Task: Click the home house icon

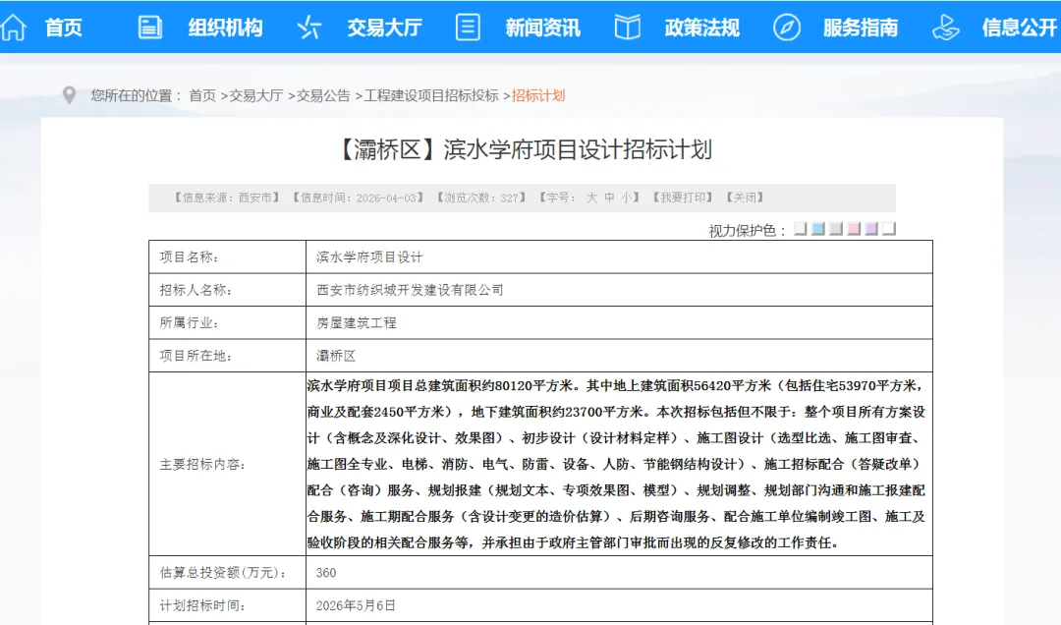Action: [14, 28]
